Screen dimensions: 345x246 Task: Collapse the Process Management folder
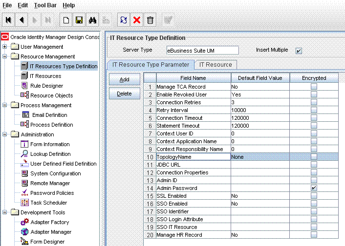4,105
